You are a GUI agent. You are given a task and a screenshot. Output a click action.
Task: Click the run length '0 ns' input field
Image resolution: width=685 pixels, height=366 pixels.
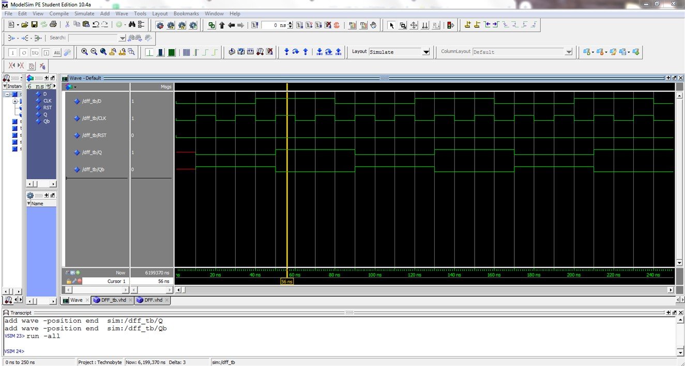[274, 25]
